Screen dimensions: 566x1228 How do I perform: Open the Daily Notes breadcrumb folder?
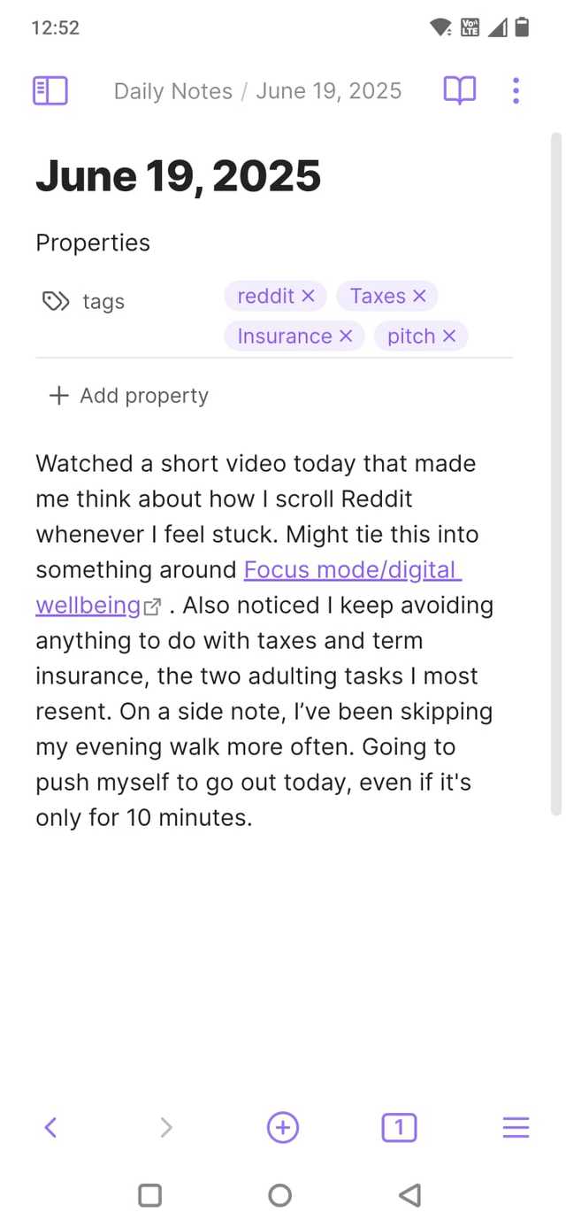coord(173,91)
